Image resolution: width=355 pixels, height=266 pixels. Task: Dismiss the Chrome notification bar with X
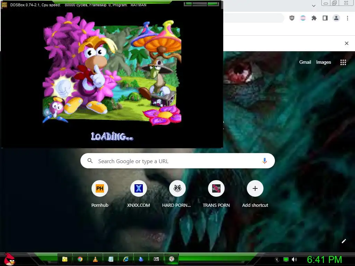click(347, 43)
